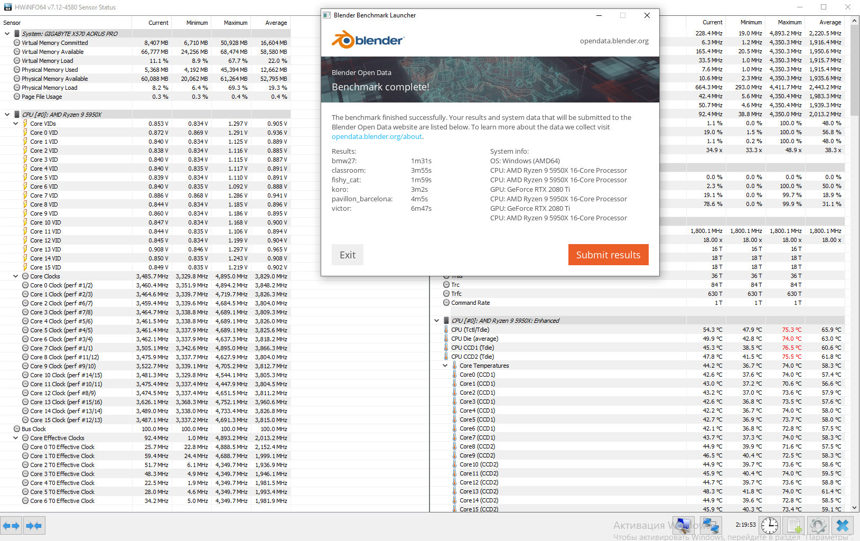Click the scroll up arrow of right scrollbar
Image resolution: width=860 pixels, height=541 pixels.
[855, 21]
